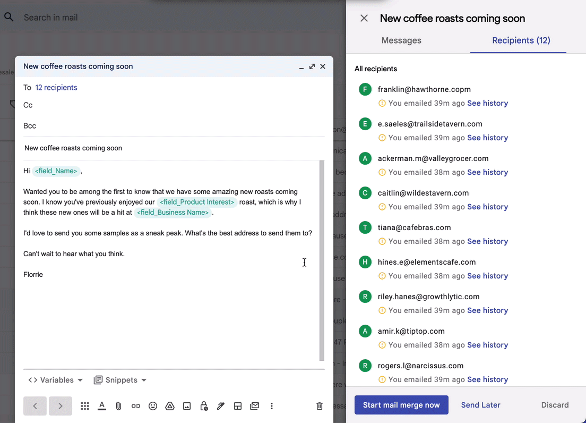
Task: Click the Cc field
Action: [x=174, y=105]
